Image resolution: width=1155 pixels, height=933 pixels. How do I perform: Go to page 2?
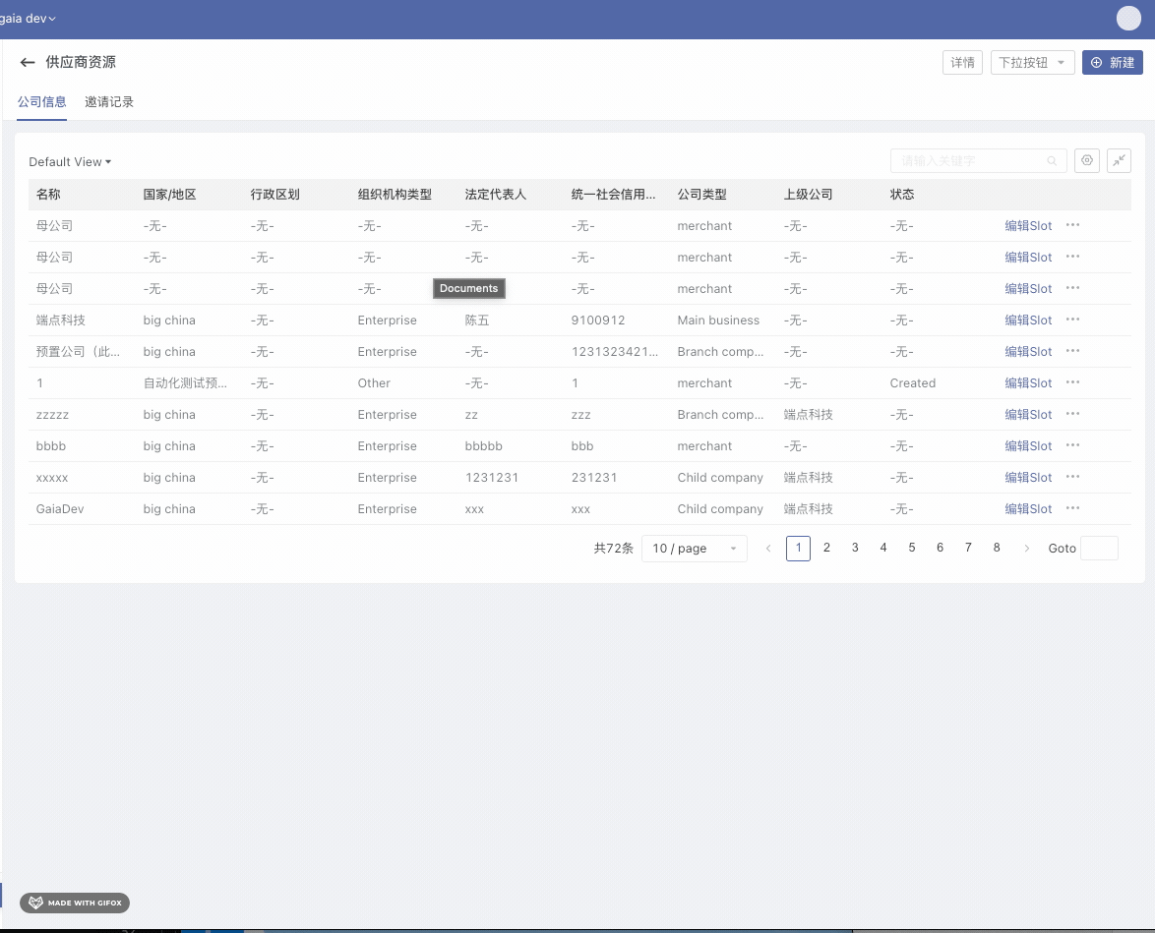pyautogui.click(x=826, y=548)
